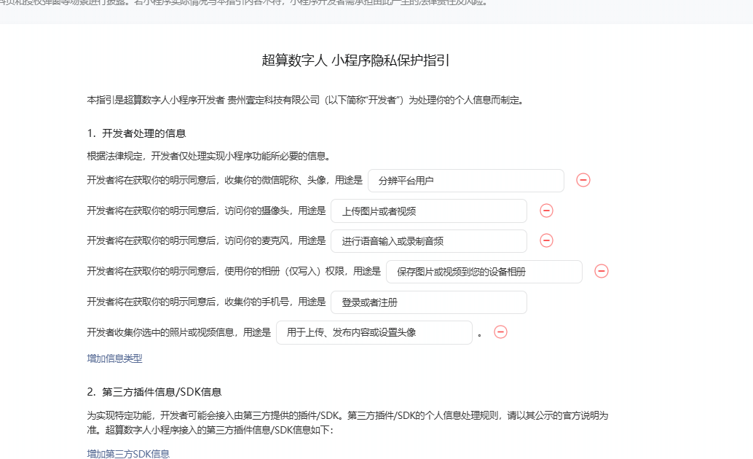Click the '增加第三方SDK信息' link

[x=128, y=454]
